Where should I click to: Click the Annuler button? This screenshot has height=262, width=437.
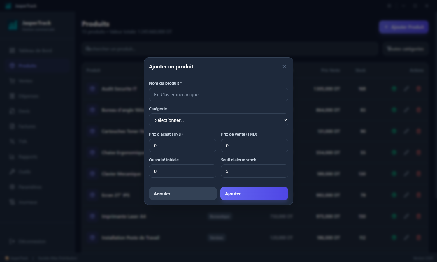(183, 194)
